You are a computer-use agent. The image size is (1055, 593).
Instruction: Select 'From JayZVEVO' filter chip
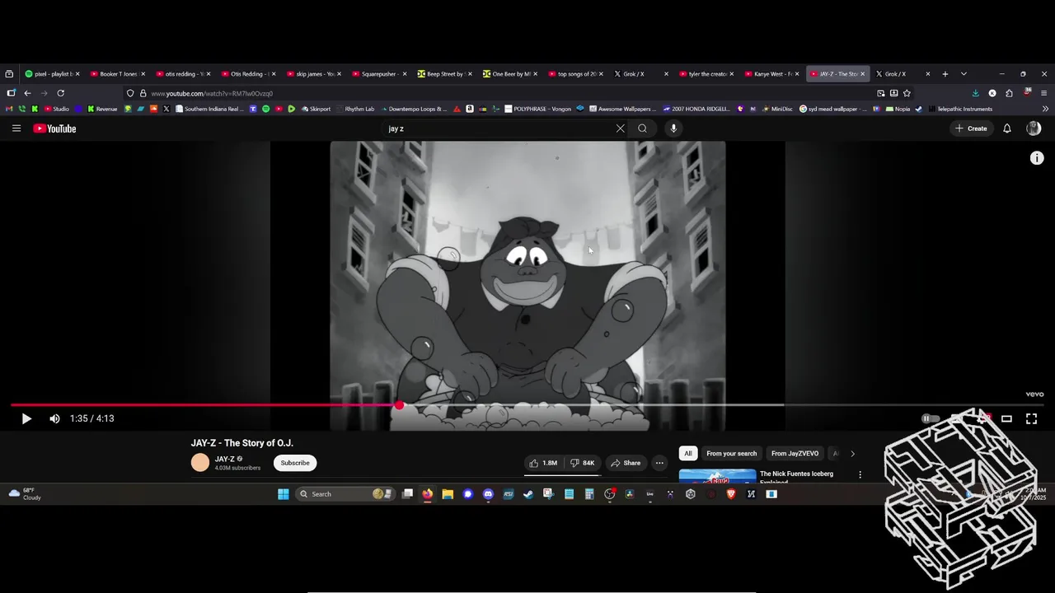(x=795, y=454)
